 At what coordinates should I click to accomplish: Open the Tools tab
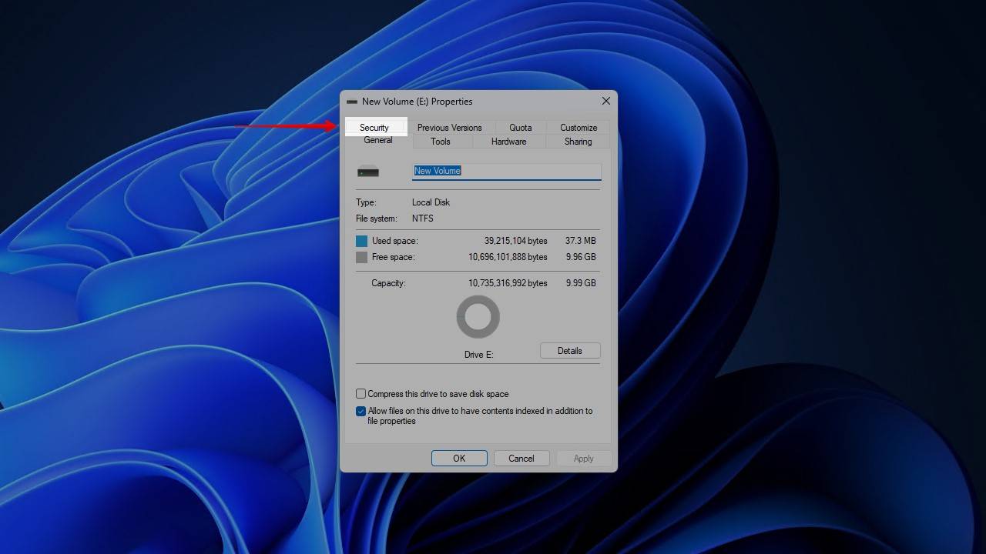tap(441, 142)
